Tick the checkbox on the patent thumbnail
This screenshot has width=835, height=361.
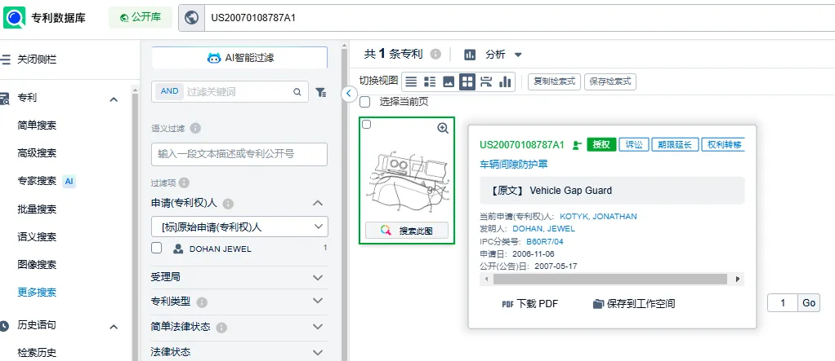coord(366,124)
